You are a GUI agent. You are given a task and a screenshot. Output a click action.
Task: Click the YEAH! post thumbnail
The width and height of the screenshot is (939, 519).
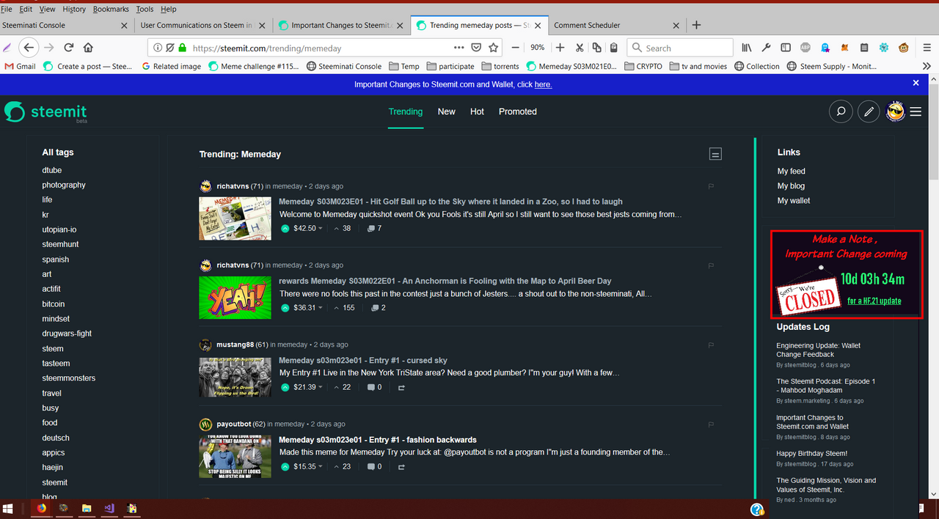pos(235,298)
